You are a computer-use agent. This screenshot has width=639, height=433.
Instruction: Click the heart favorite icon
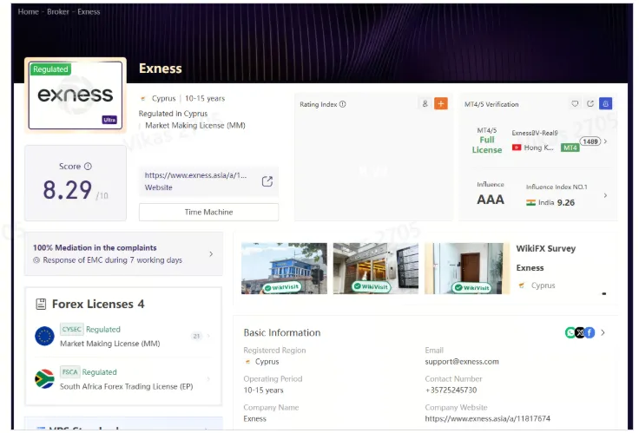click(575, 103)
